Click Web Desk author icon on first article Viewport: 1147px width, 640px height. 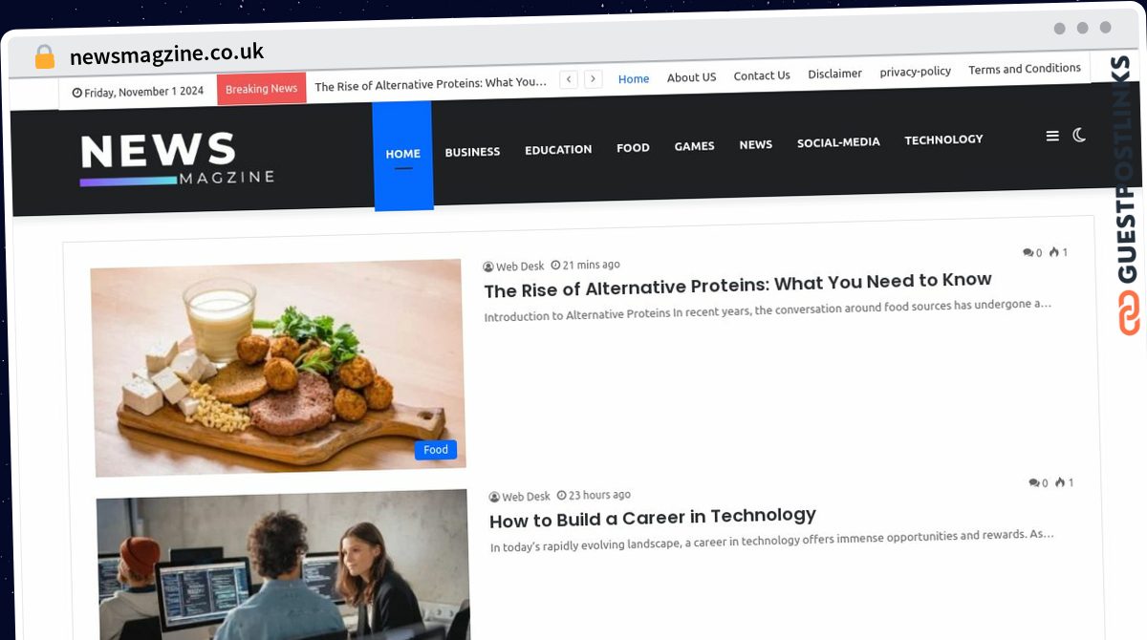[x=488, y=267]
